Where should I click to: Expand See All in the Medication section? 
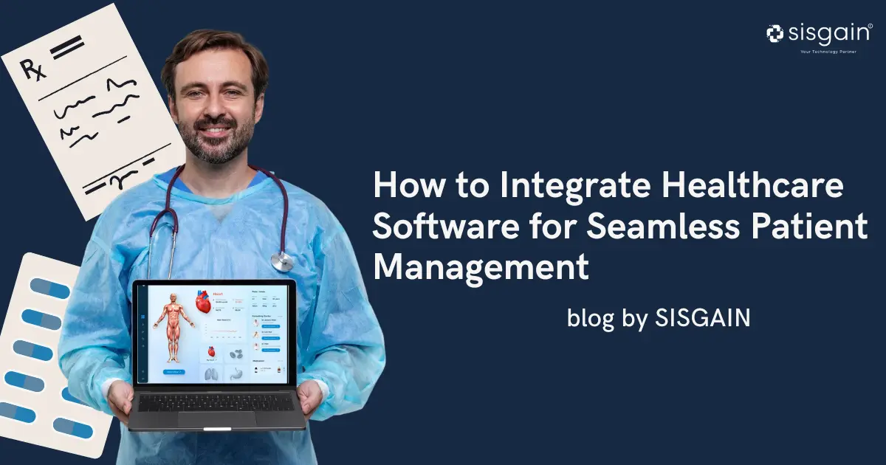(279, 361)
